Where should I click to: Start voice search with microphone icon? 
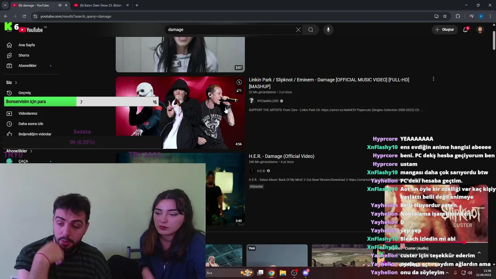pos(328,30)
